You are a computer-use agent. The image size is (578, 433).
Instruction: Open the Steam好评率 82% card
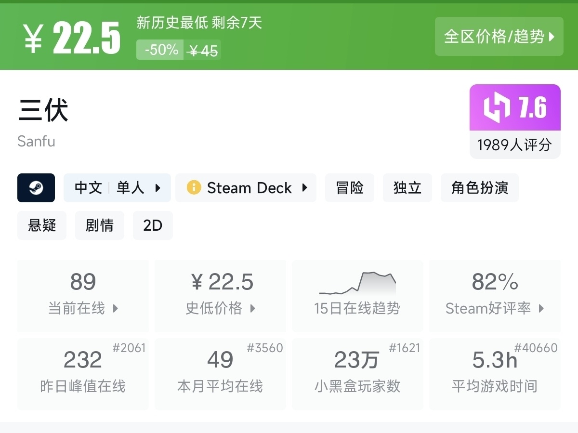495,296
